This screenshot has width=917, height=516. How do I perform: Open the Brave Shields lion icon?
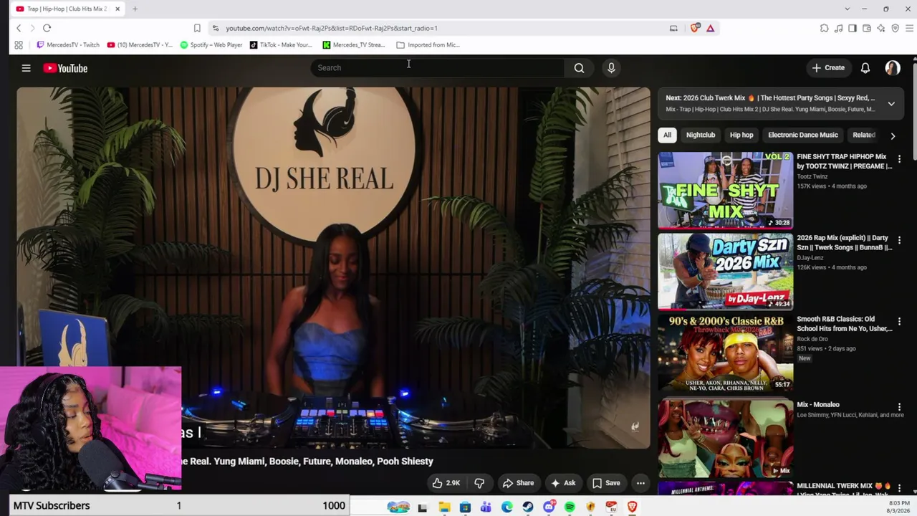coord(695,28)
